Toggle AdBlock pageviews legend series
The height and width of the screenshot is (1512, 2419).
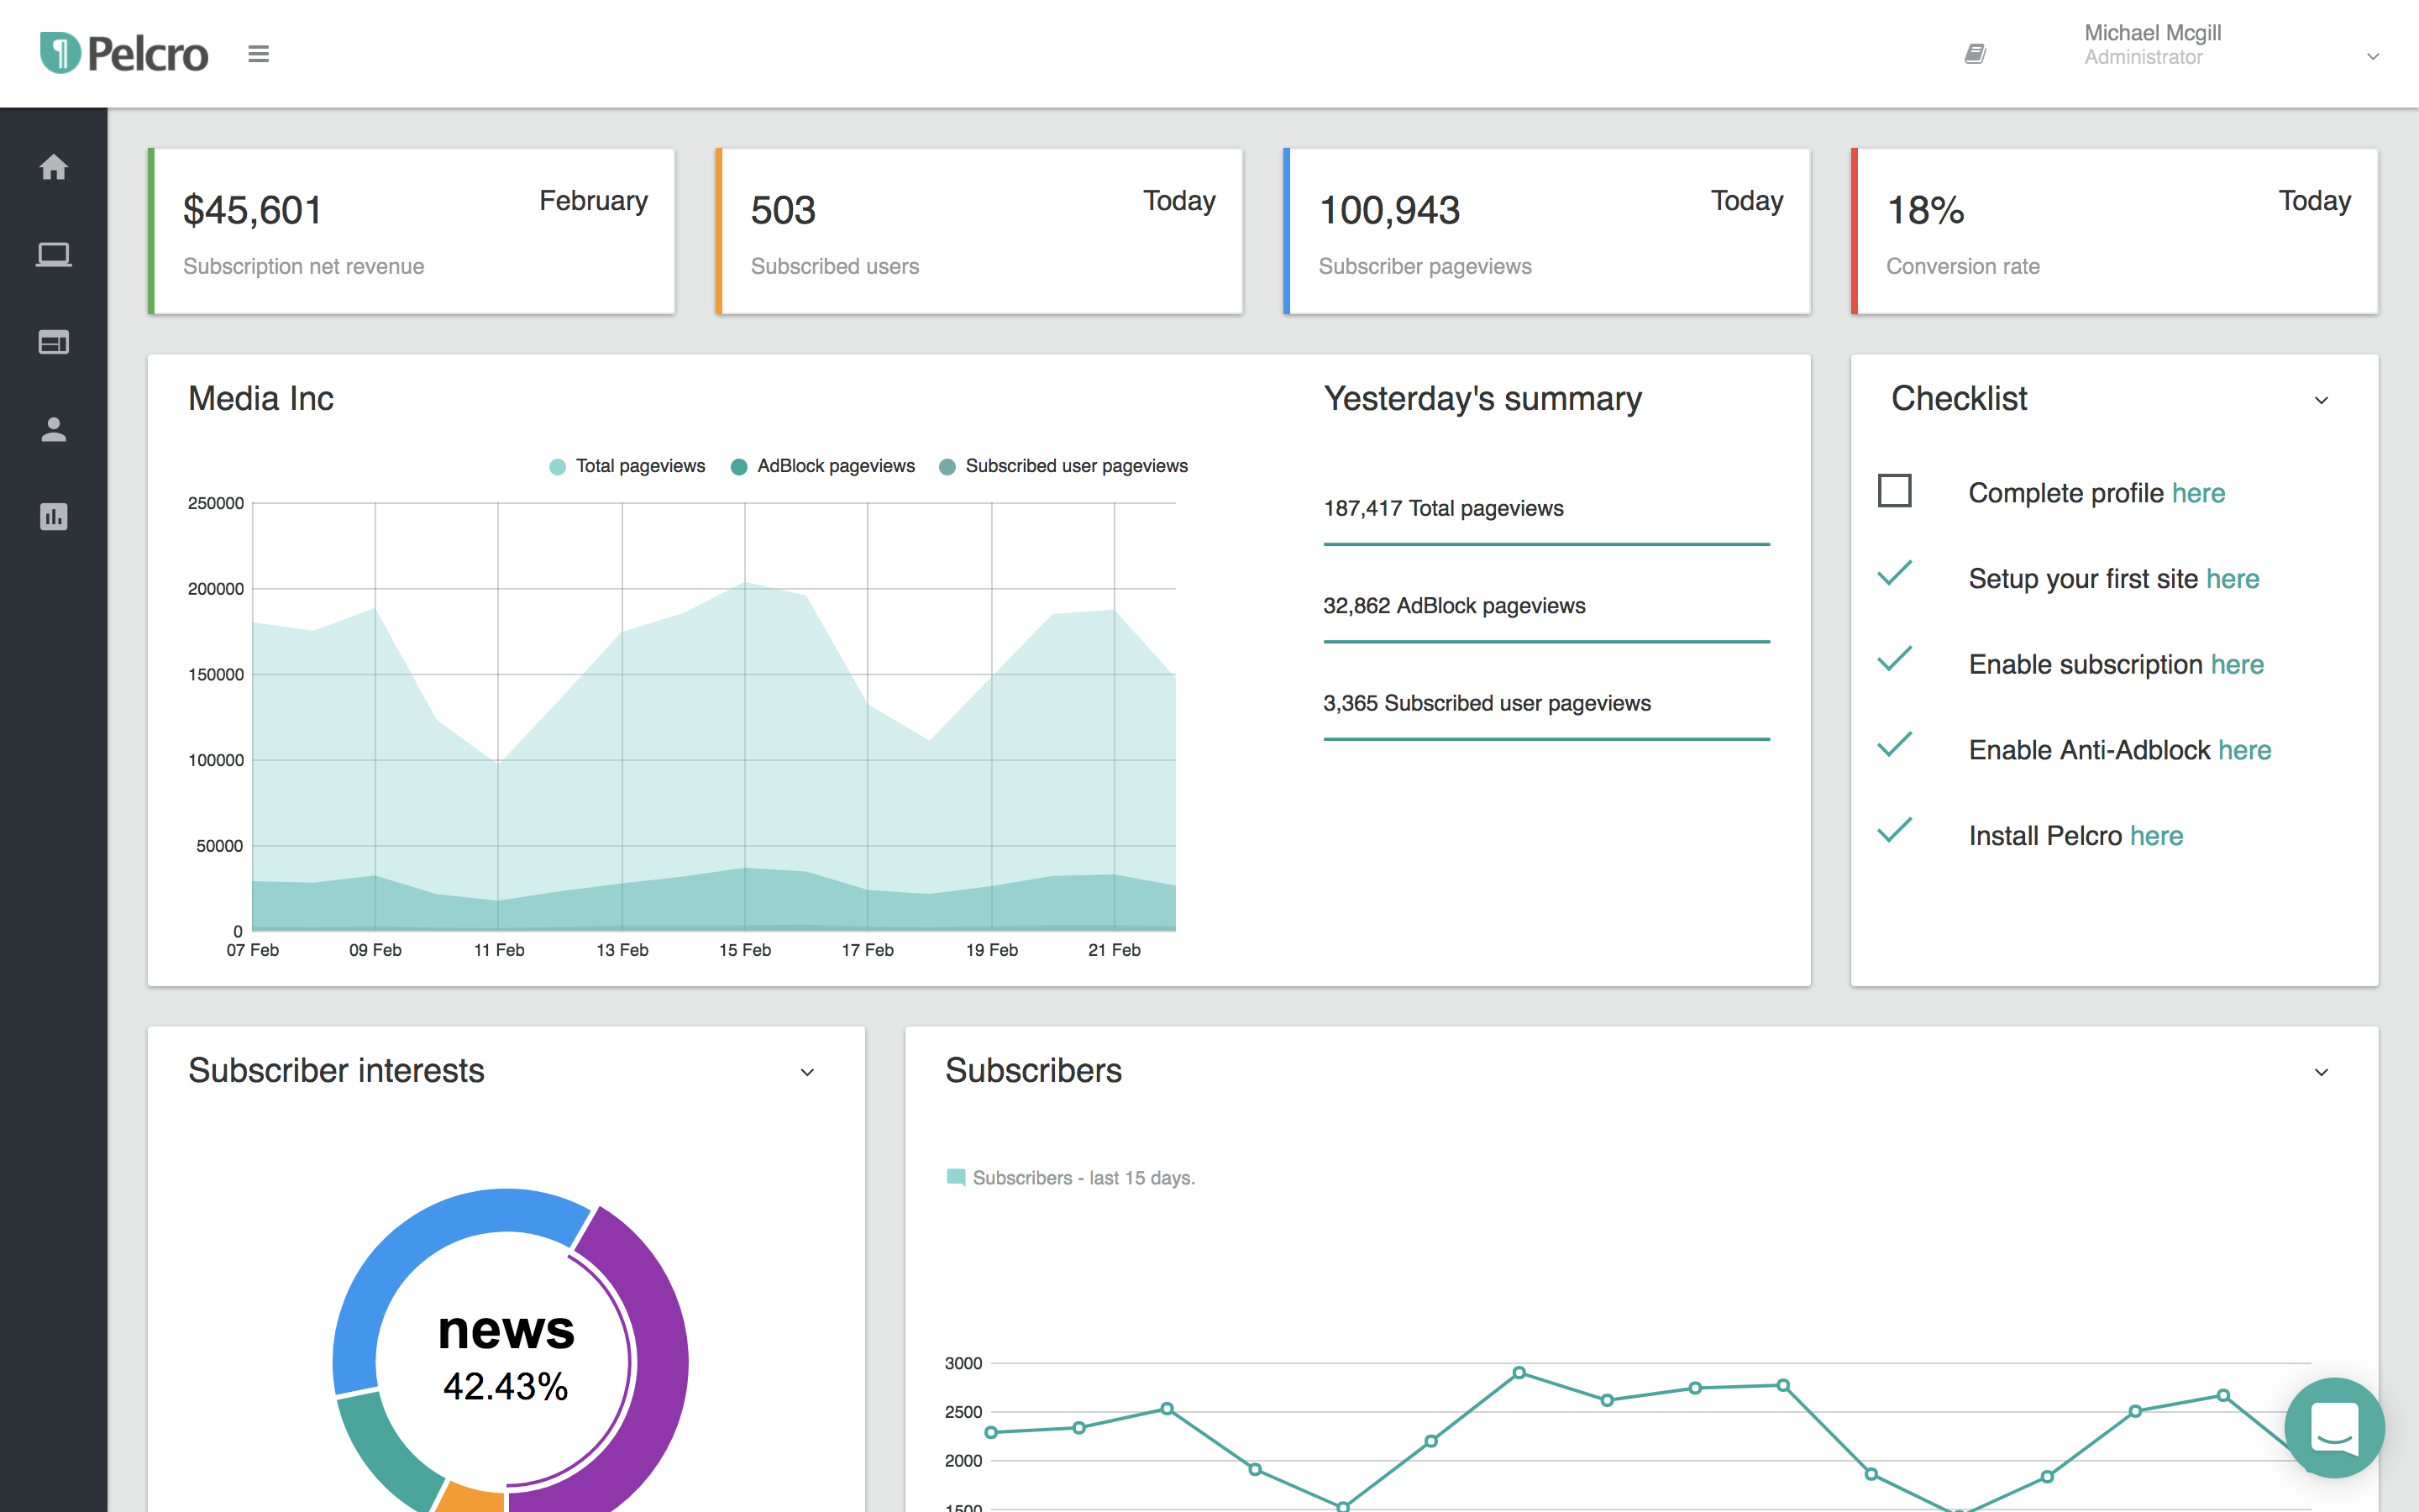[x=822, y=466]
